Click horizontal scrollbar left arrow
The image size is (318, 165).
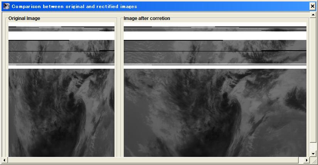tap(5, 160)
